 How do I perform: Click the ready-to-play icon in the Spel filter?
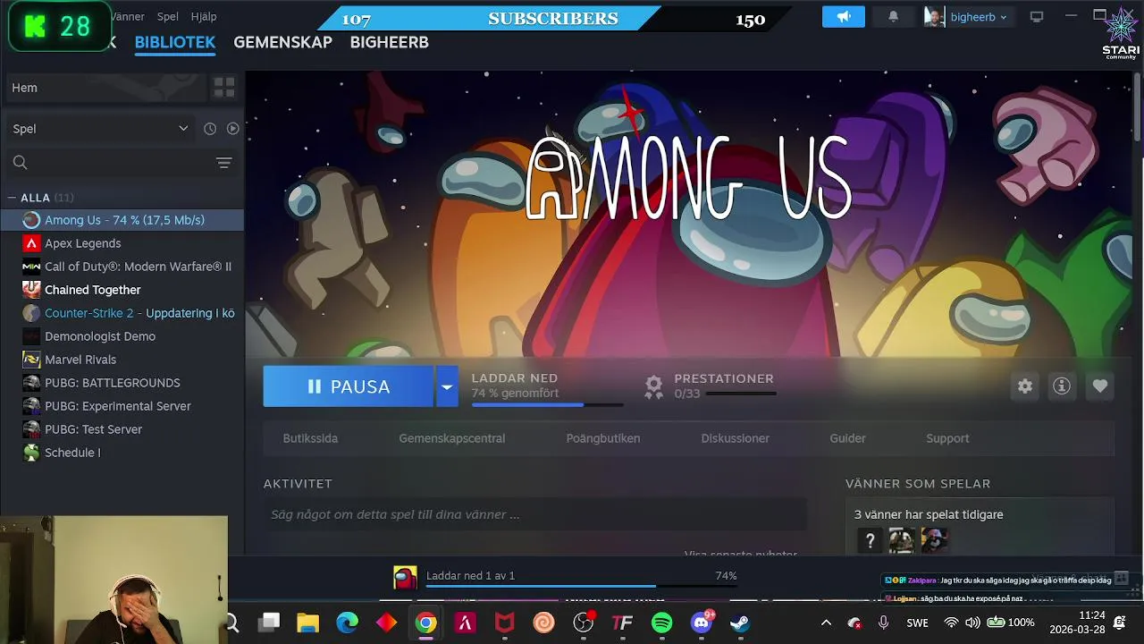232,129
